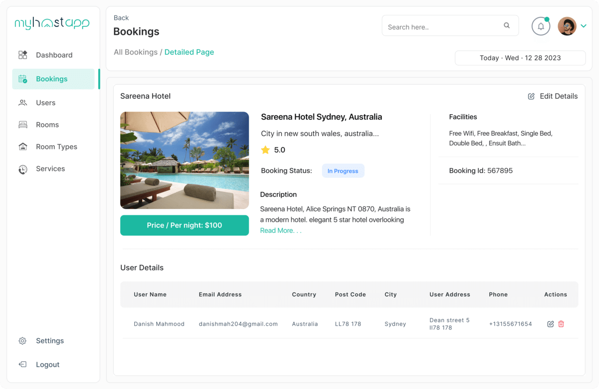Click the Read More link

281,230
